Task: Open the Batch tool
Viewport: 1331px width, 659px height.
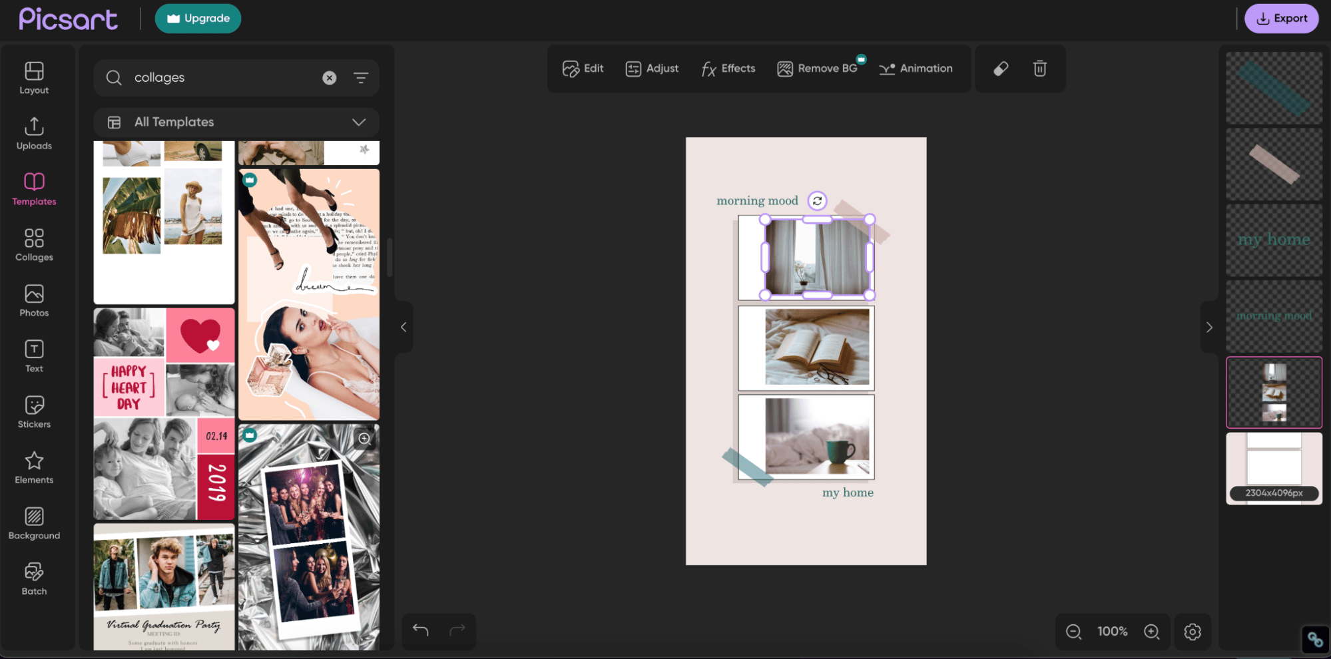Action: 34,579
